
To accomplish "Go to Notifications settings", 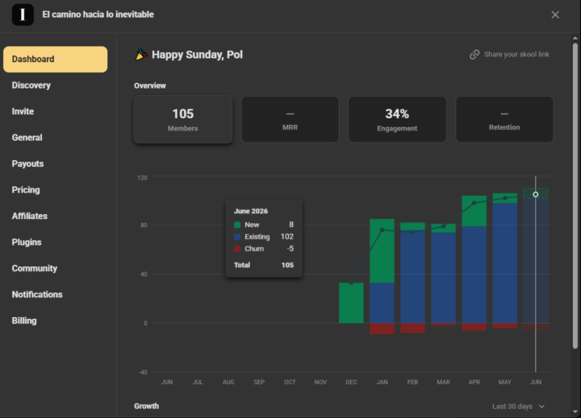I will [x=37, y=295].
